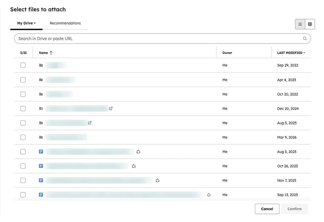Click the Cancel button

[x=267, y=209]
